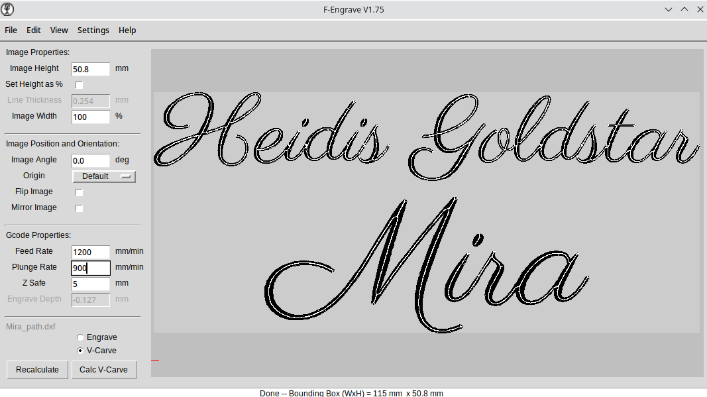Click the Z Safe input box
Viewport: 707px width, 397px height.
coord(90,284)
